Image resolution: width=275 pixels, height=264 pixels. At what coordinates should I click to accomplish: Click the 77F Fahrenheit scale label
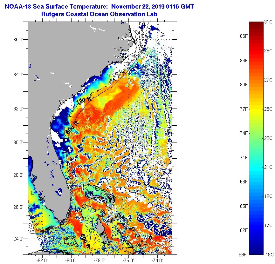[x=244, y=109]
